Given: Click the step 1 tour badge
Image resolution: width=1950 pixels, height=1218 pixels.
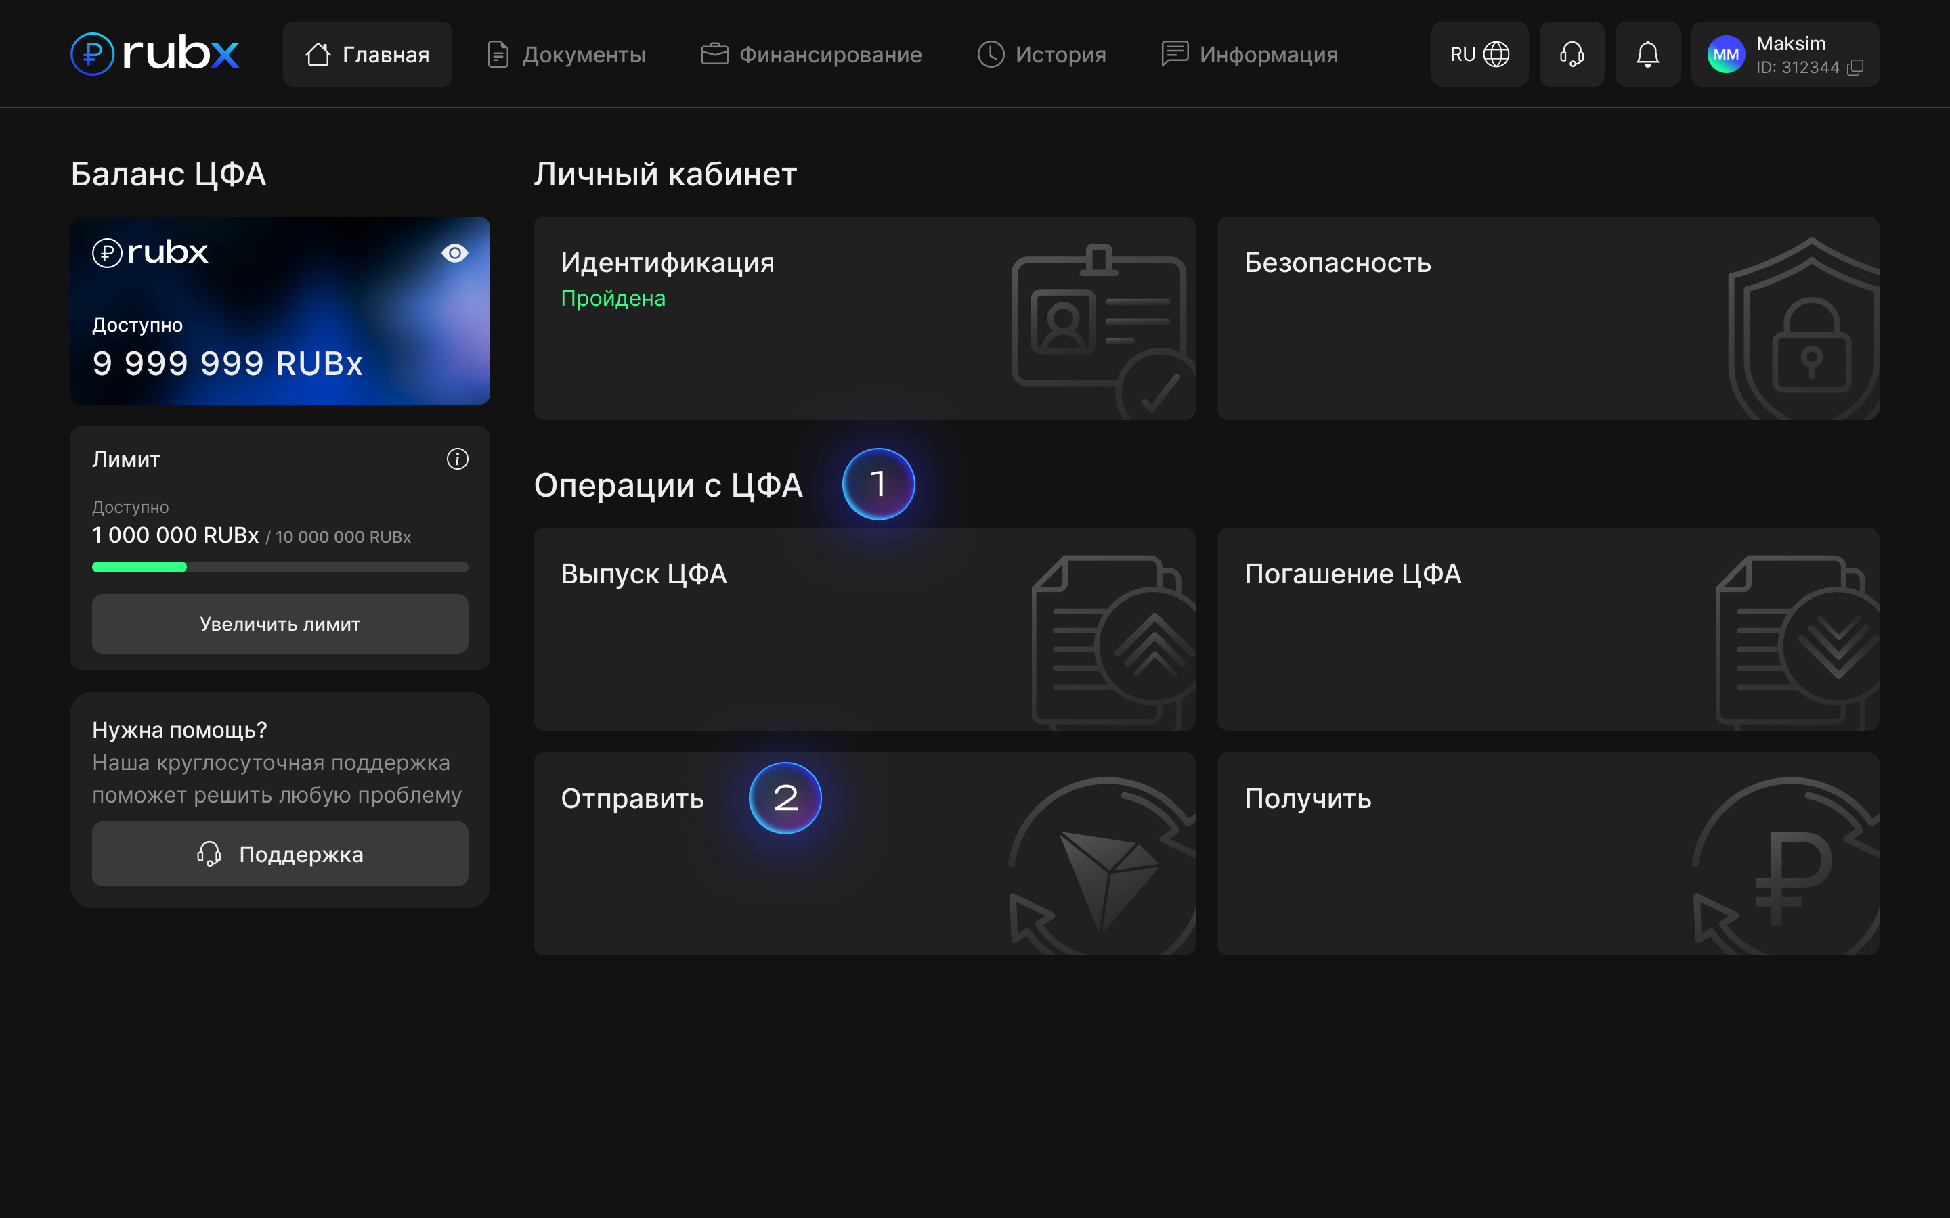Looking at the screenshot, I should click(878, 484).
